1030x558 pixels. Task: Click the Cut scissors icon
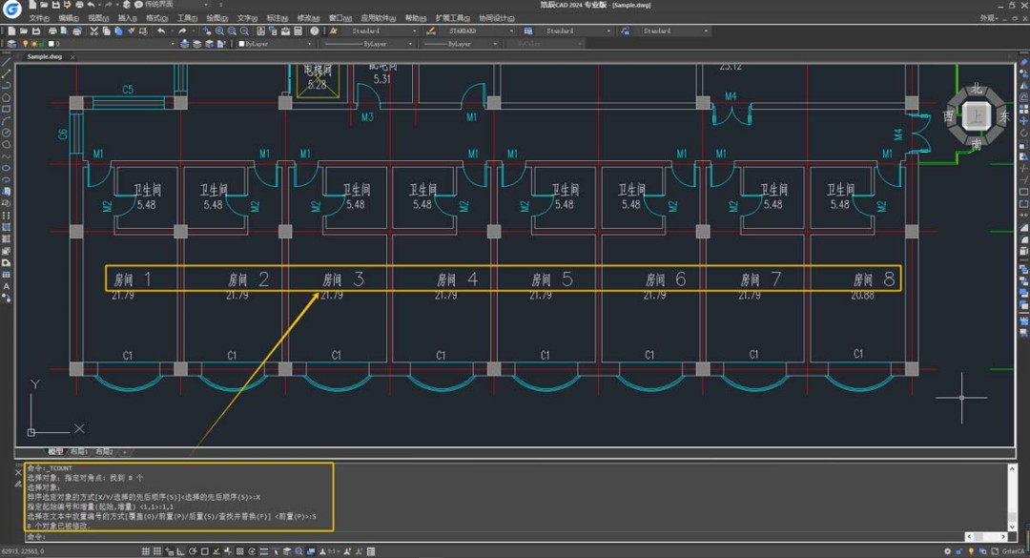pos(93,31)
